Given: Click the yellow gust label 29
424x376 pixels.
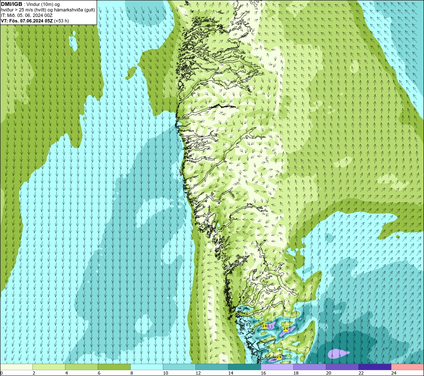Looking at the screenshot, I should tap(279, 357).
